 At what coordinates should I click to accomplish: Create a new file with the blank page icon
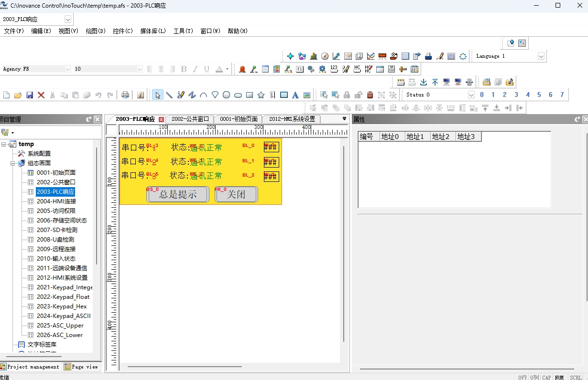[7, 95]
